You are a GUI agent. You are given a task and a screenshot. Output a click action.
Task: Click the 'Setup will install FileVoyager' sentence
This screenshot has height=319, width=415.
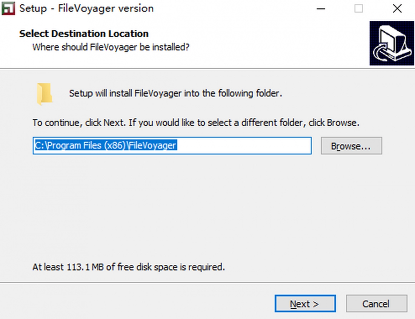(x=175, y=93)
